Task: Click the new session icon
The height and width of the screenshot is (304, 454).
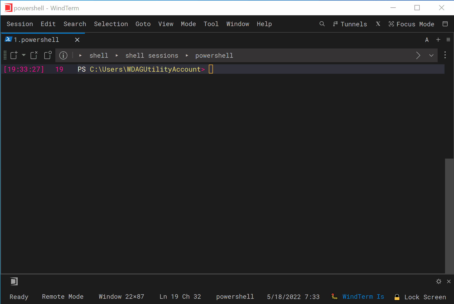Action: (14, 55)
